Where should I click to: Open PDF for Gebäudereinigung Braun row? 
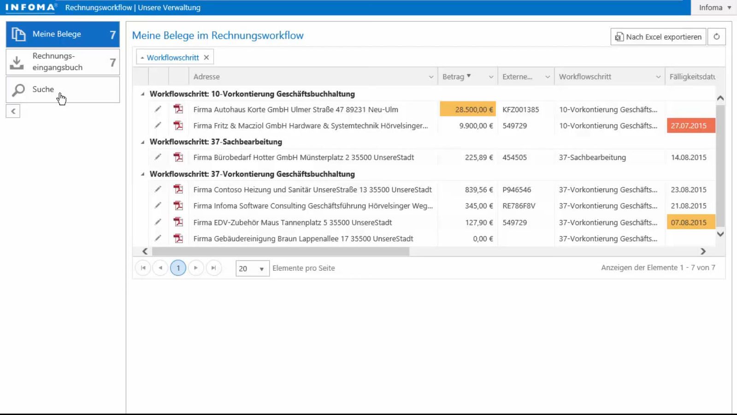pos(178,238)
